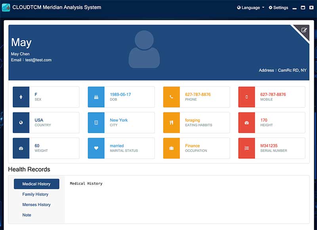Click the edit profile pencil icon
This screenshot has height=230, width=317.
(x=304, y=30)
